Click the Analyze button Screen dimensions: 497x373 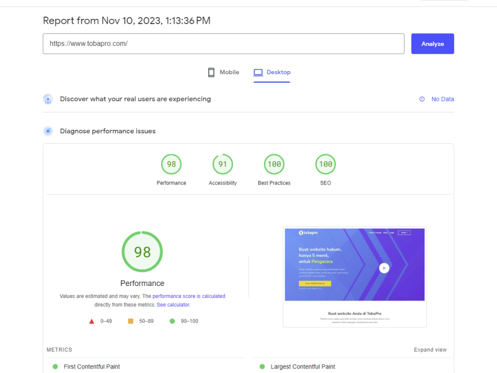tap(432, 44)
